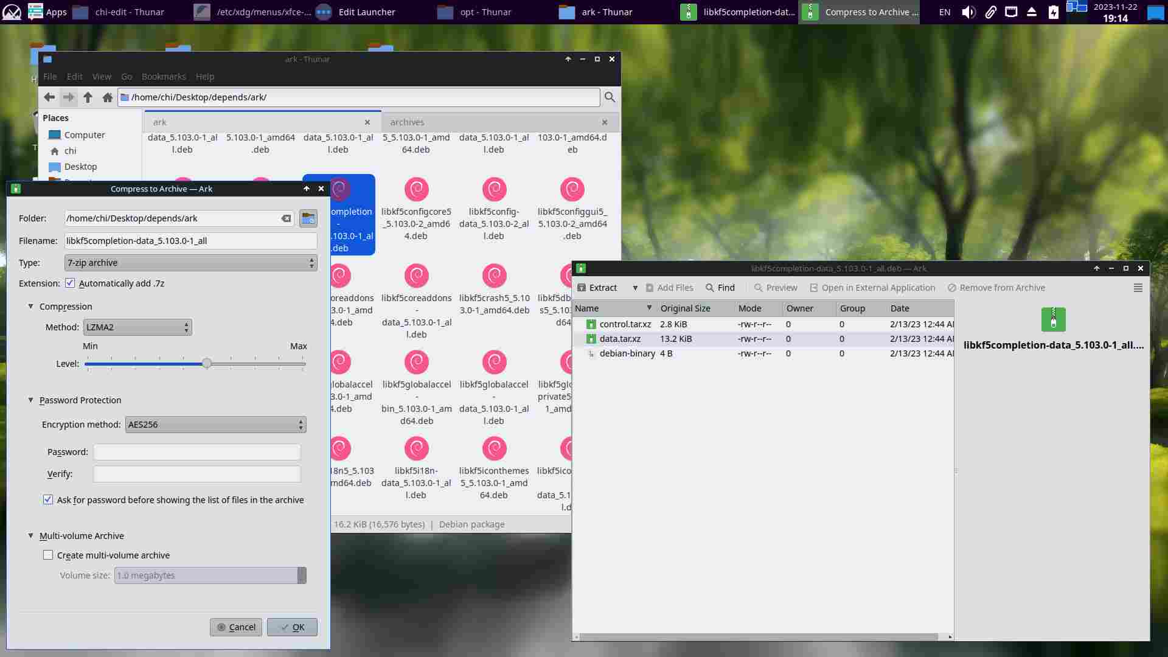Uncheck Automatically add .7z extension
This screenshot has width=1168, height=657.
(x=70, y=283)
